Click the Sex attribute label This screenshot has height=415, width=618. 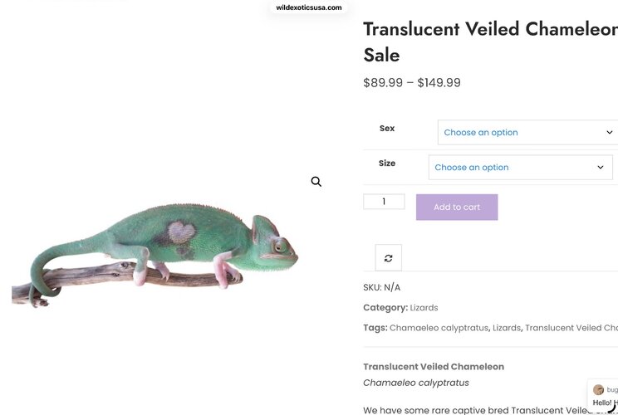[387, 129]
